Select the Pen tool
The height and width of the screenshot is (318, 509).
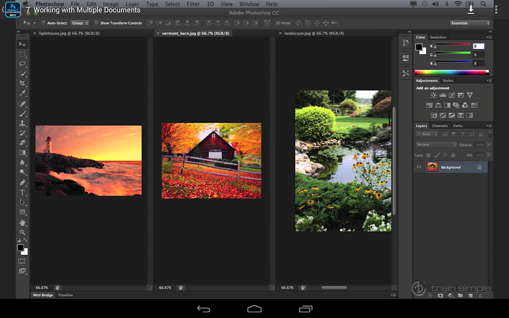coord(22,182)
